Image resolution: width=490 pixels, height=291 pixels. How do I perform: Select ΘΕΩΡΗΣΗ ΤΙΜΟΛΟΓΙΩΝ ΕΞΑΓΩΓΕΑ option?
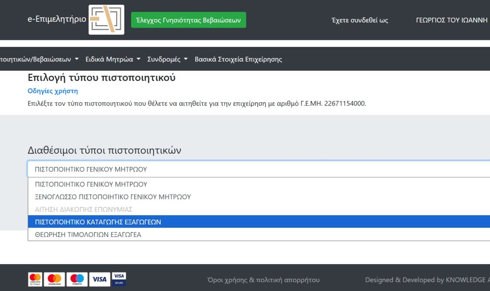pos(88,234)
